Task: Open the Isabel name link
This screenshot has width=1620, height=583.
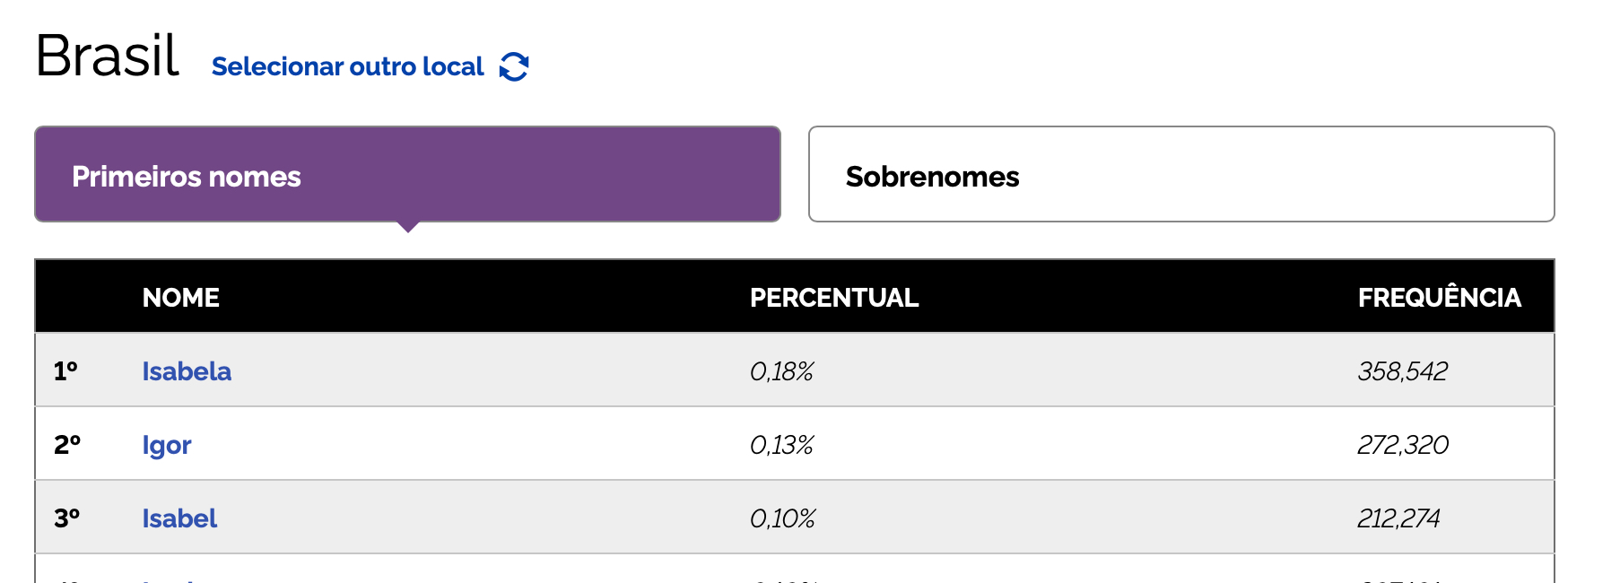Action: click(x=179, y=518)
